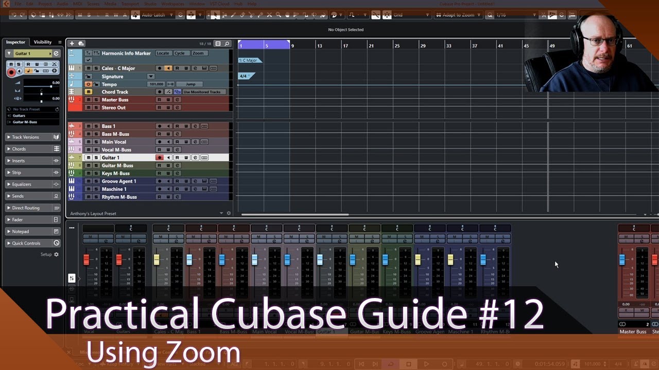The height and width of the screenshot is (370, 659).
Task: Toggle Write automation on Stereo Out track
Action: (168, 107)
